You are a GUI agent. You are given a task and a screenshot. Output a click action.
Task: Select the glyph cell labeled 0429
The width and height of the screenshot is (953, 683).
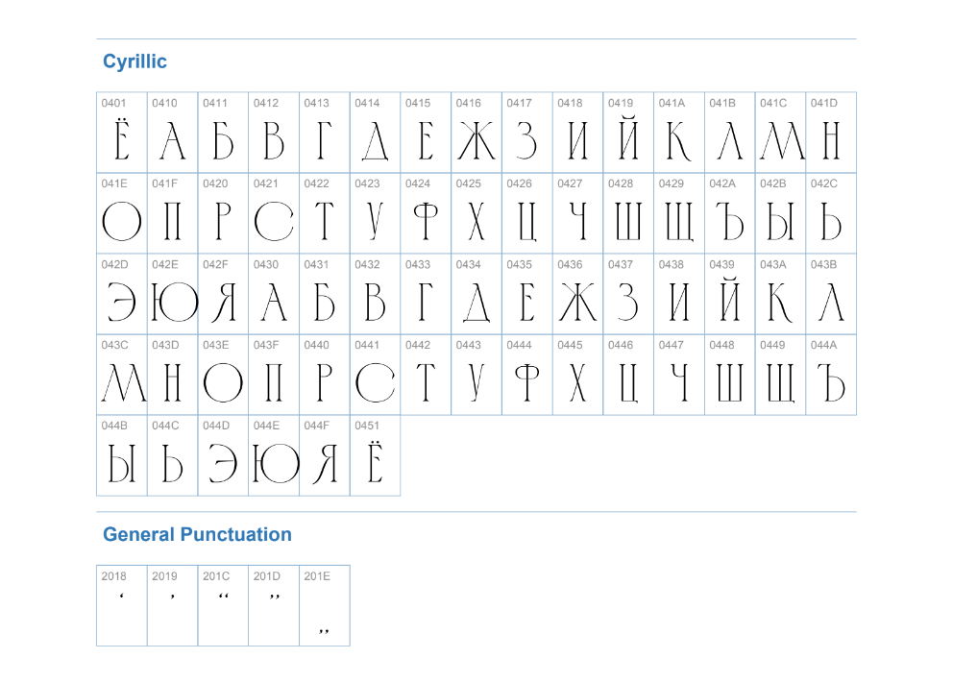click(679, 214)
